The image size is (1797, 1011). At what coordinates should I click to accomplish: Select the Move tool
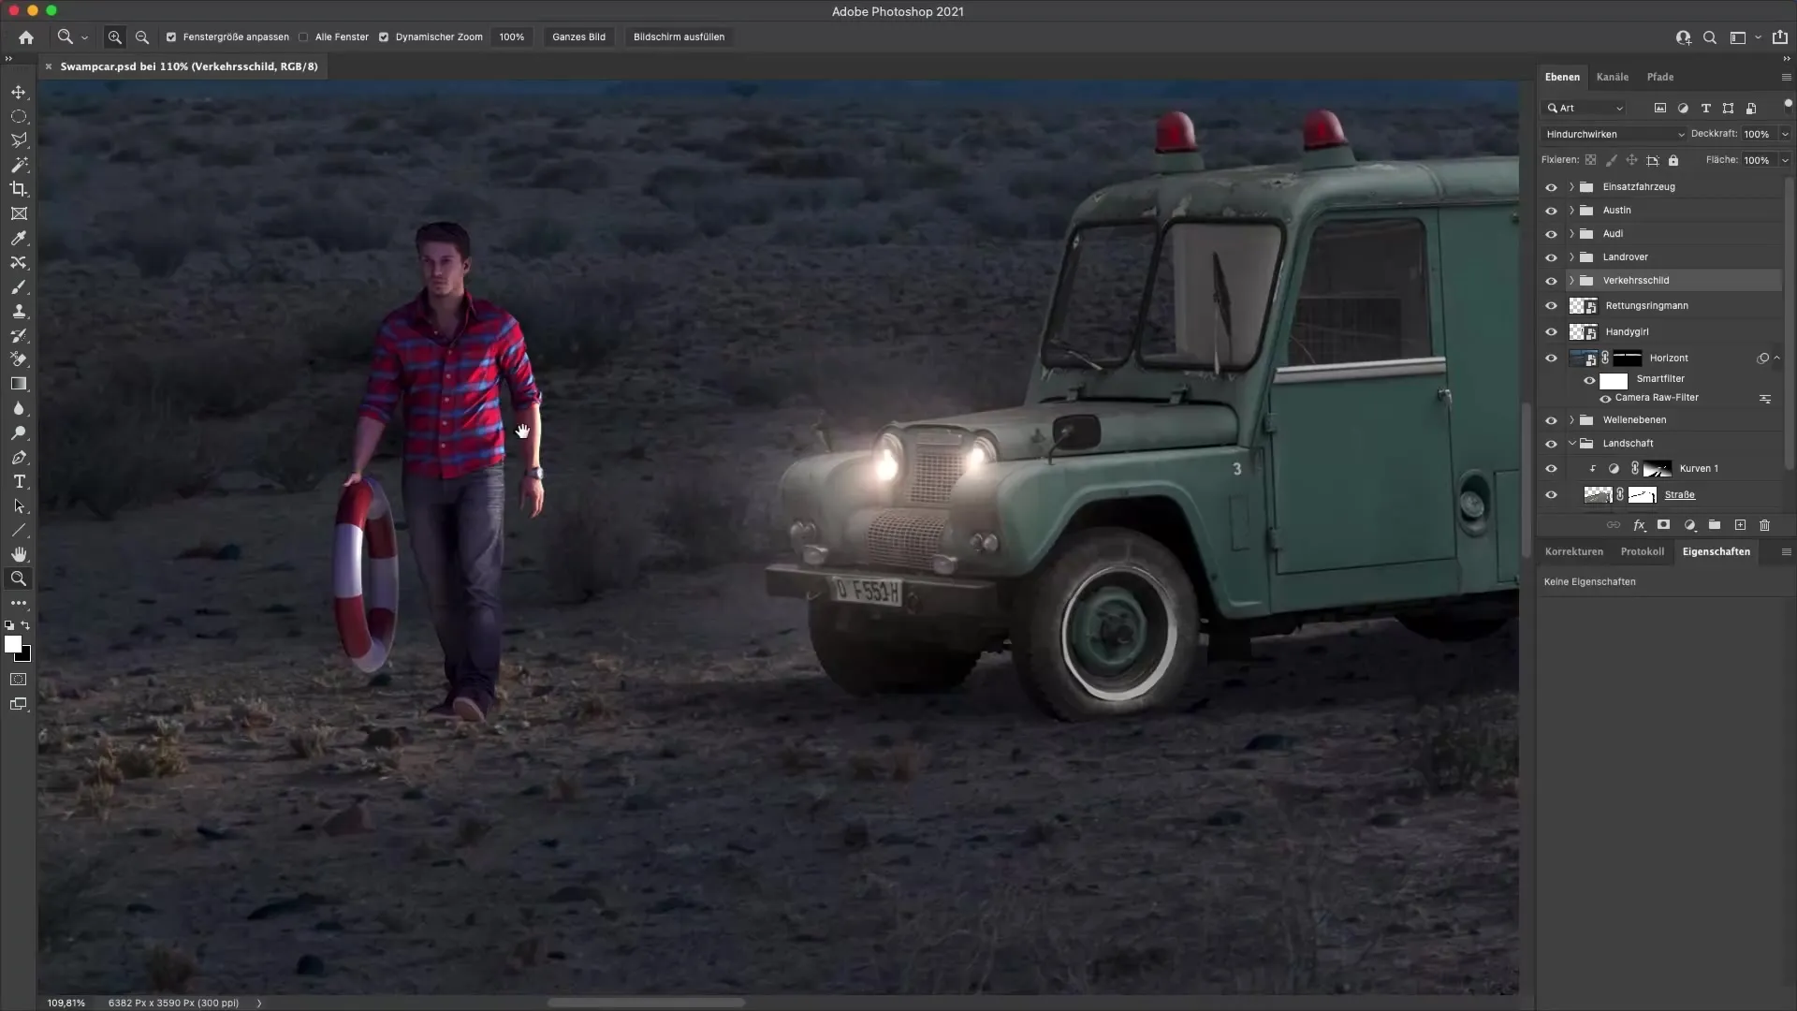pyautogui.click(x=19, y=92)
